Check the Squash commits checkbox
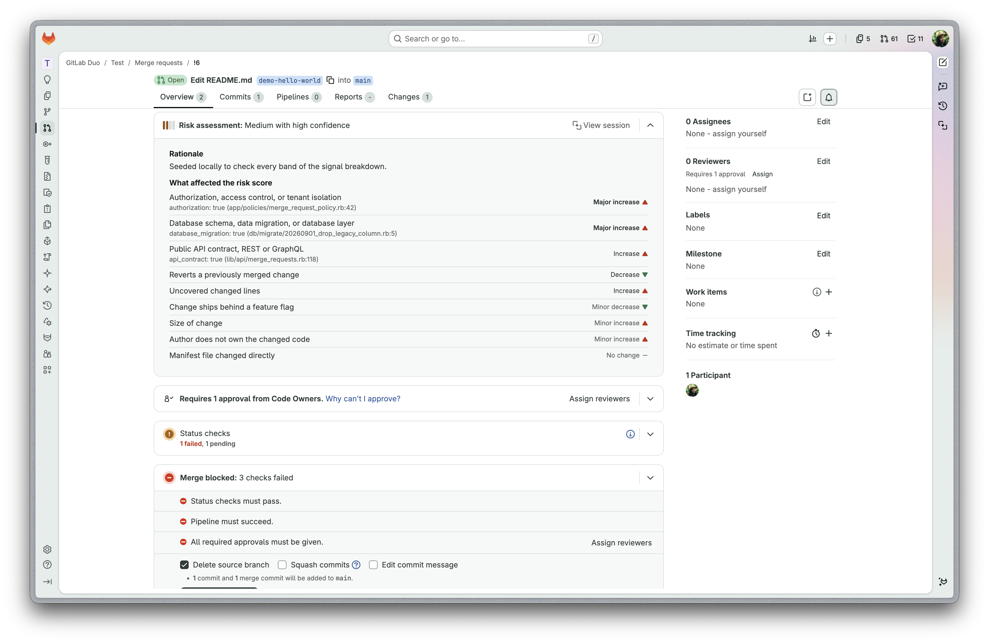Viewport: 989px width, 643px height. click(x=282, y=565)
